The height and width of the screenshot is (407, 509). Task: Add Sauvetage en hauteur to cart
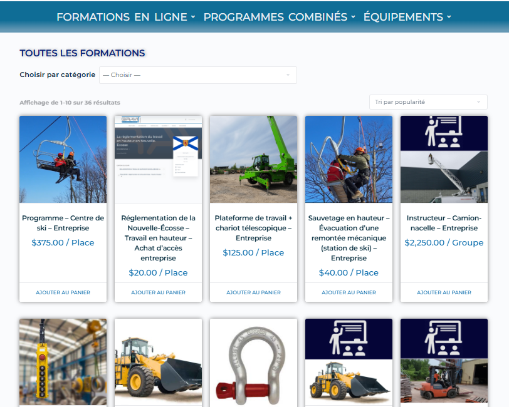349,292
